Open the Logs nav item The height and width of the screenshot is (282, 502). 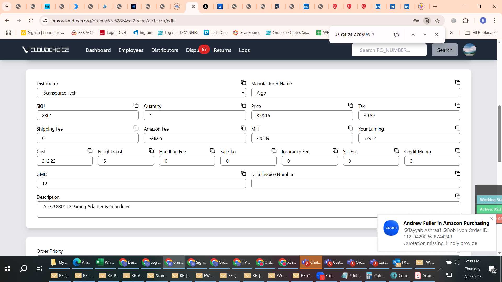pos(244,50)
